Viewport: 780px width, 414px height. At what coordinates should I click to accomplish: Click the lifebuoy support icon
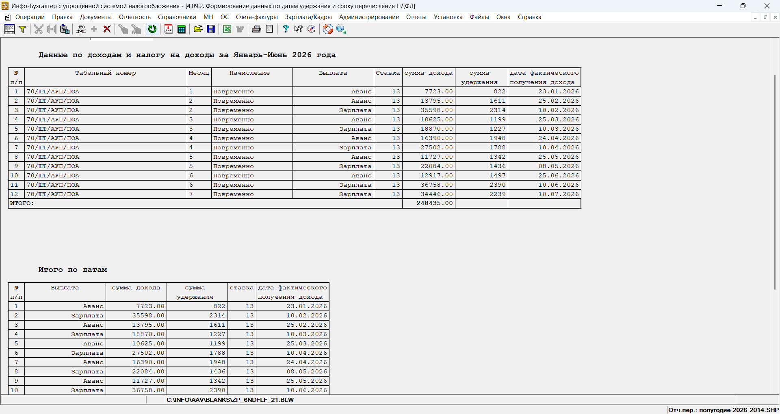click(328, 29)
